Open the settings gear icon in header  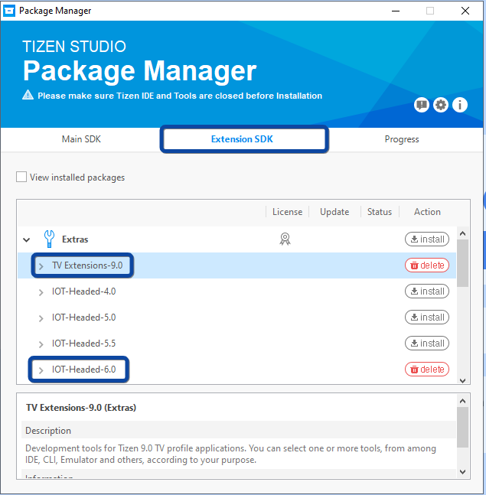pos(441,105)
